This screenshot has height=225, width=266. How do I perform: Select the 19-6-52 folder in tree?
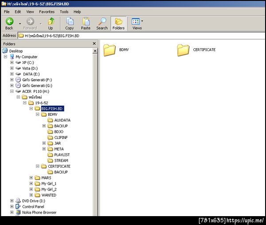point(38,103)
